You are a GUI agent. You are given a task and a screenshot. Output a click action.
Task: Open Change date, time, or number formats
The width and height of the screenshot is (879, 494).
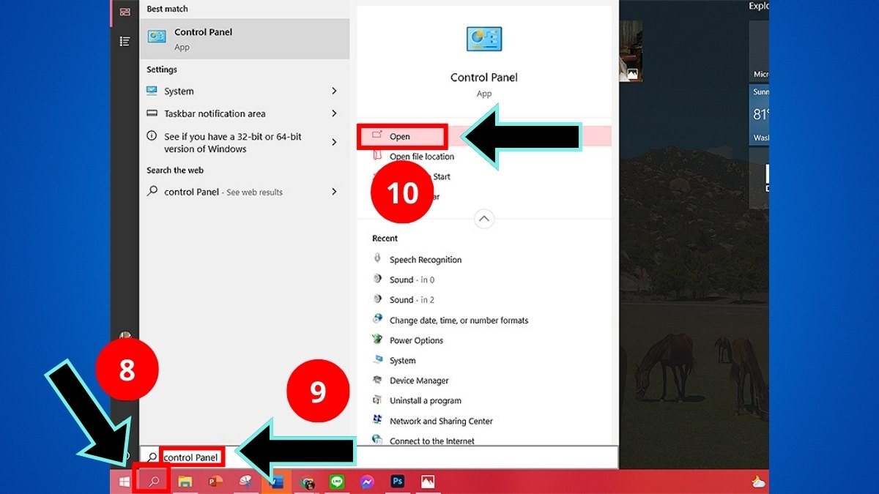point(459,321)
